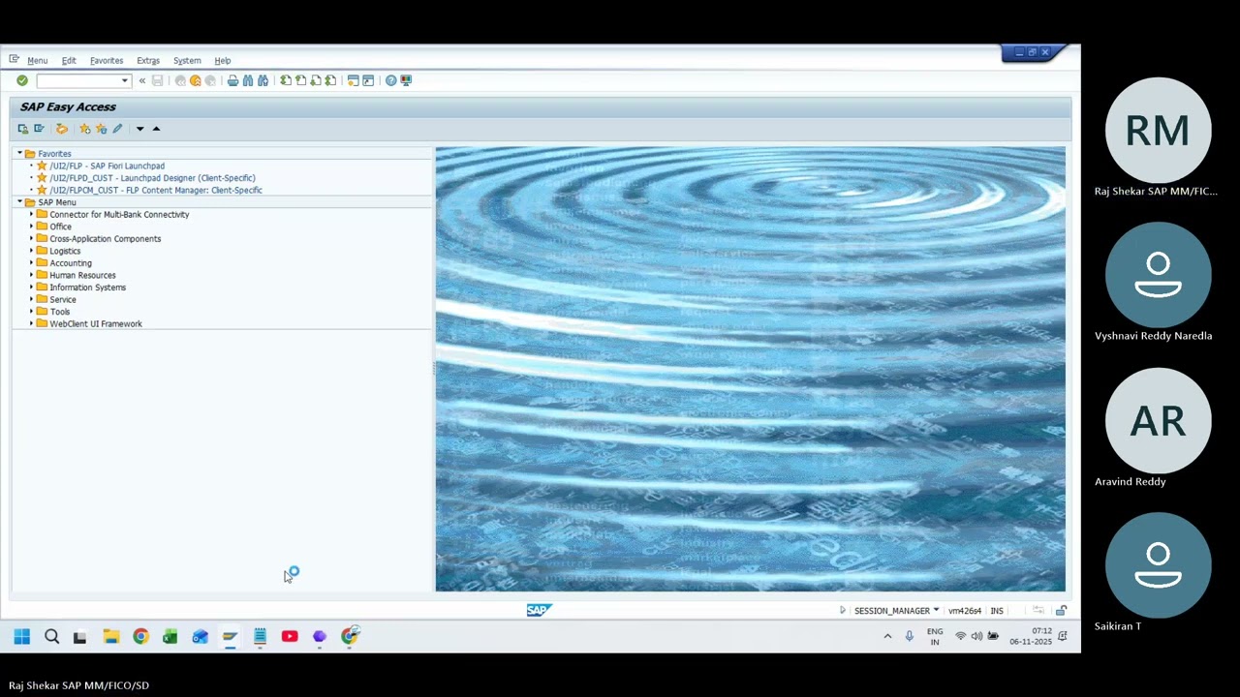This screenshot has height=697, width=1240.
Task: Go to Next Page icon
Action: 316,80
